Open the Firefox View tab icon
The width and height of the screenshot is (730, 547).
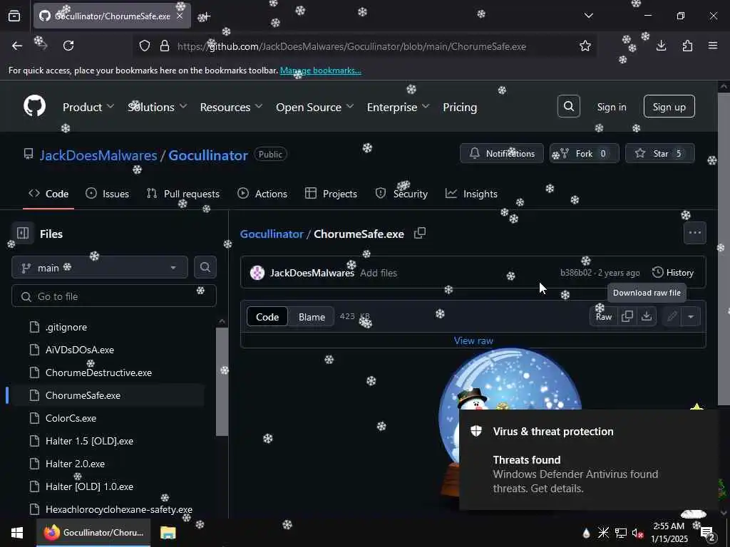tap(14, 16)
